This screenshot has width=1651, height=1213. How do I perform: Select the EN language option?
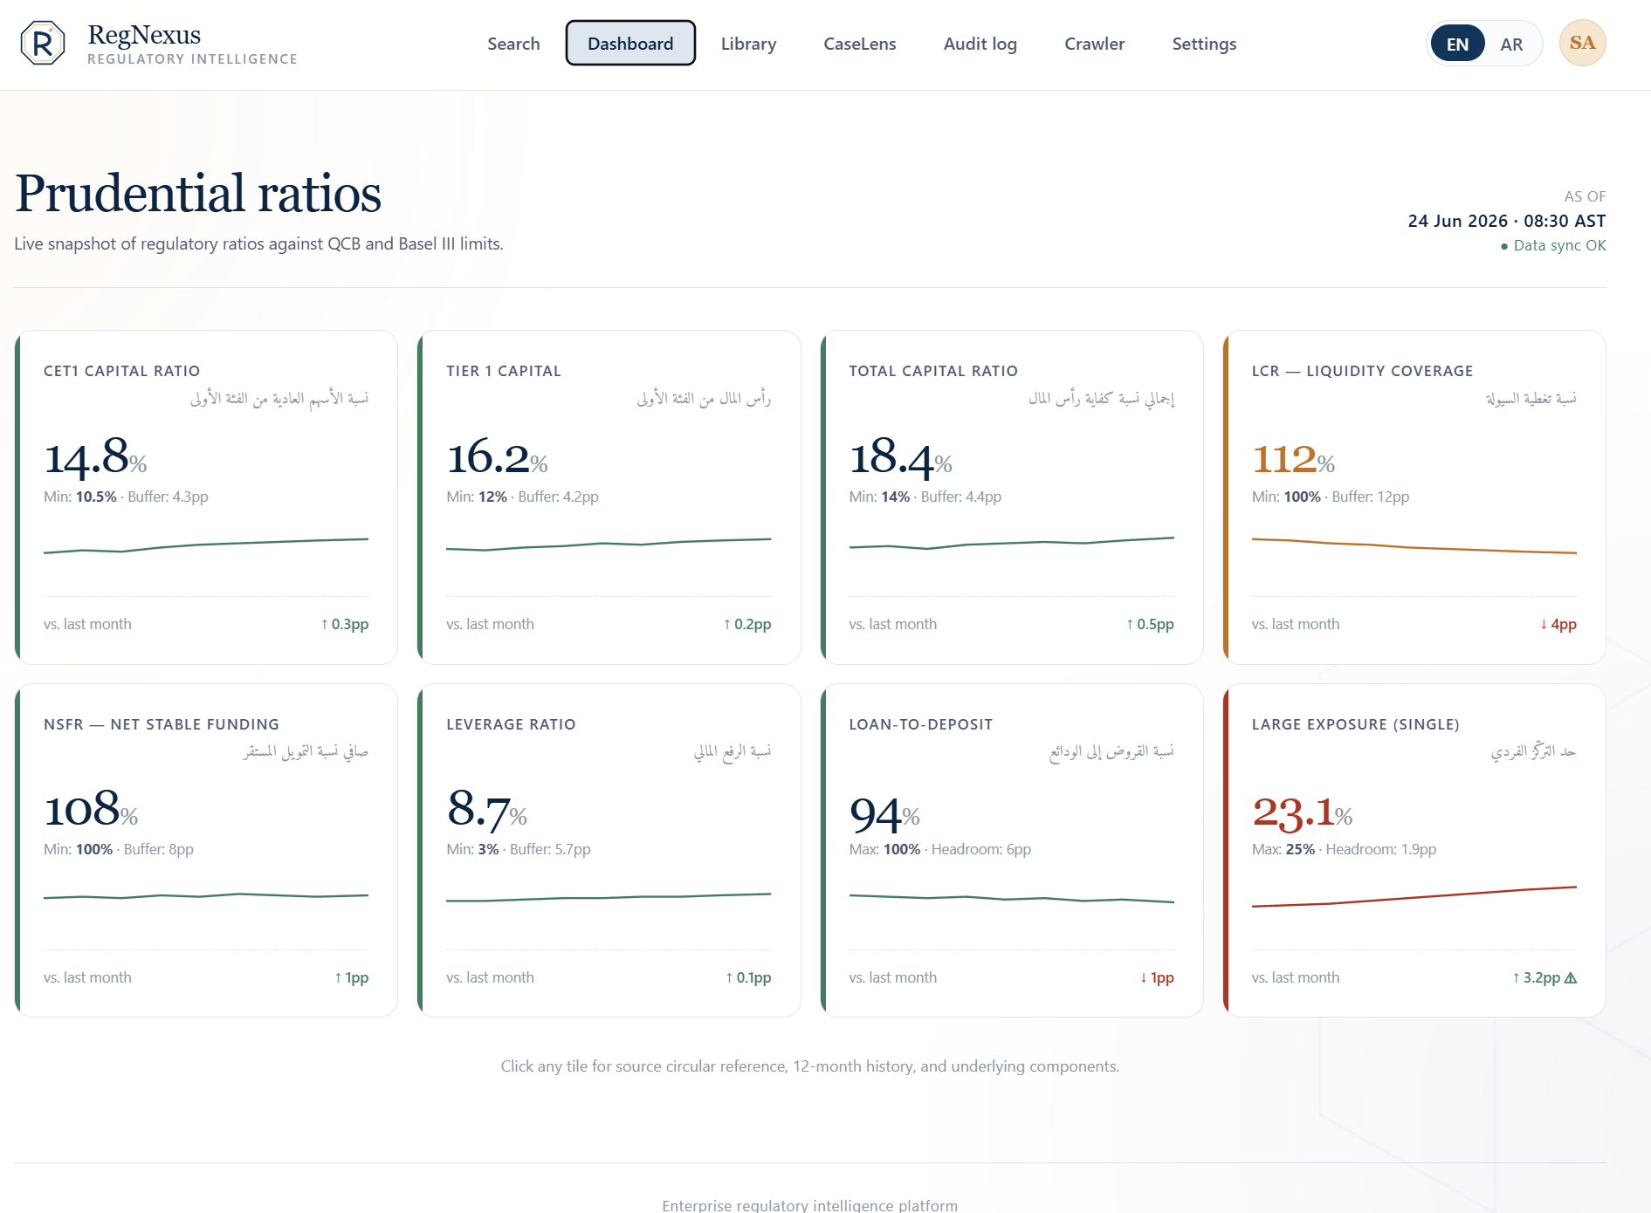tap(1457, 44)
